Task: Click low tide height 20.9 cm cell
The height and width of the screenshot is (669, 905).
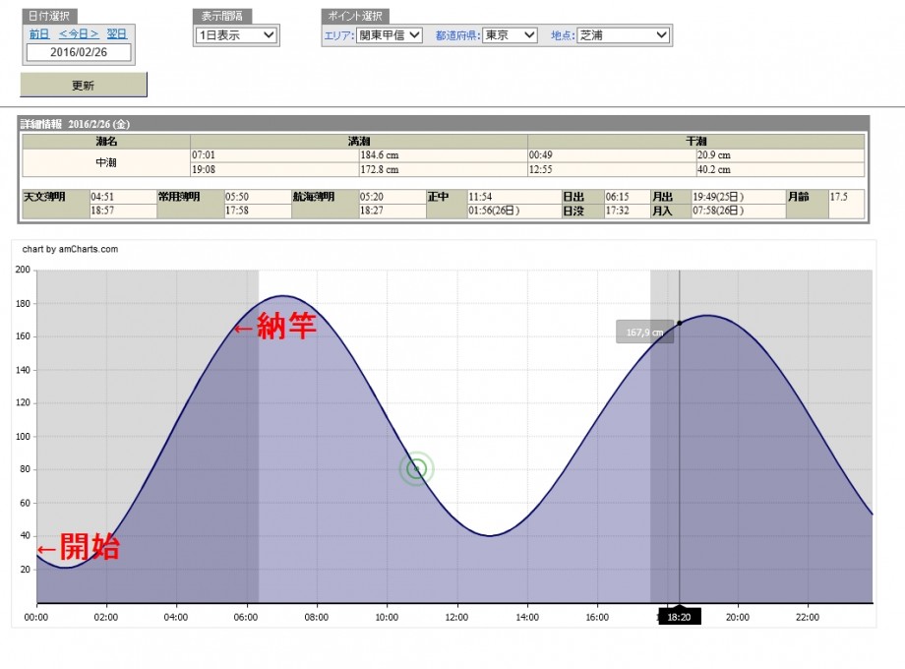Action: (780, 154)
